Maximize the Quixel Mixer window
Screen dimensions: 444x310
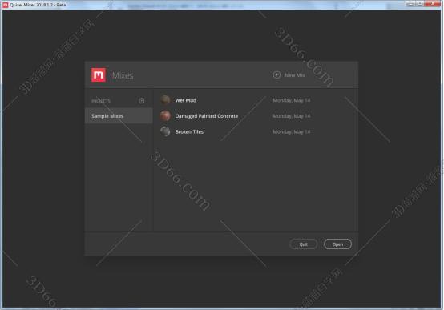(x=420, y=3)
